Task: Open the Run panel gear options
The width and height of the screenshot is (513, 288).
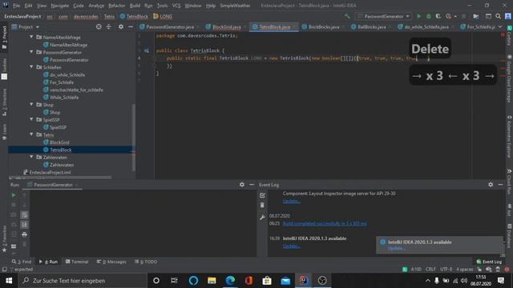Action: (x=242, y=185)
